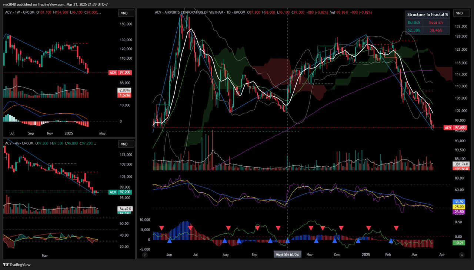Screen dimensions: 474x270
Task: Click the yellow 28.00 indicator value label
Action: 458,207
